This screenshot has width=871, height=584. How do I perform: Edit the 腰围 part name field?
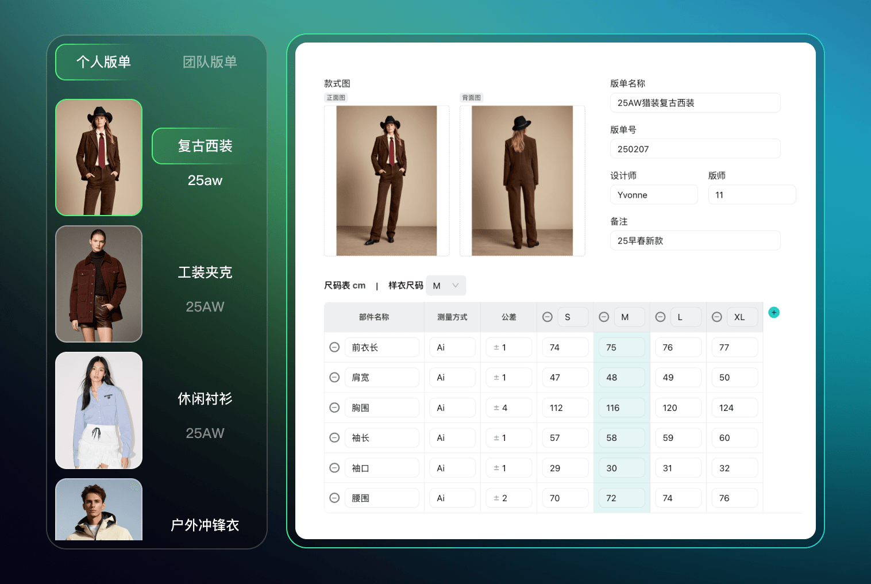click(x=382, y=498)
